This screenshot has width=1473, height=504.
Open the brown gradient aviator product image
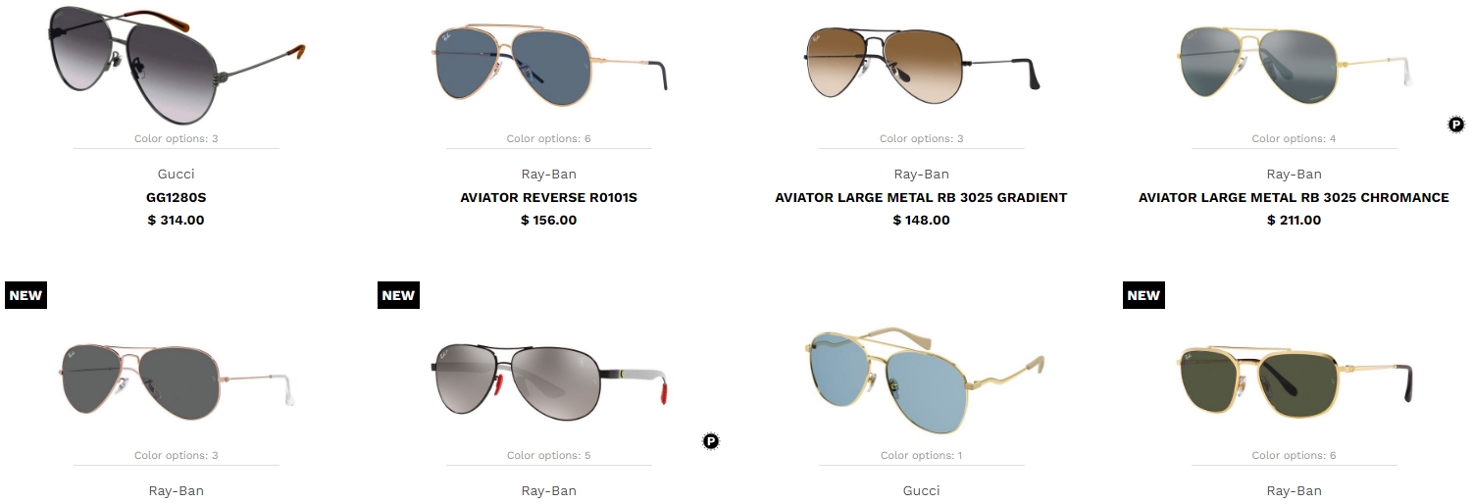(x=922, y=63)
